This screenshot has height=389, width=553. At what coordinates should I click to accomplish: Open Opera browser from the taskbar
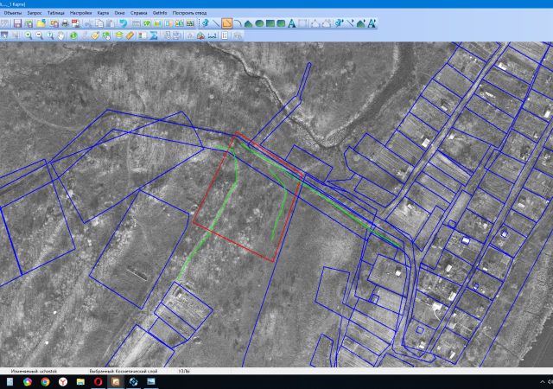coord(98,381)
